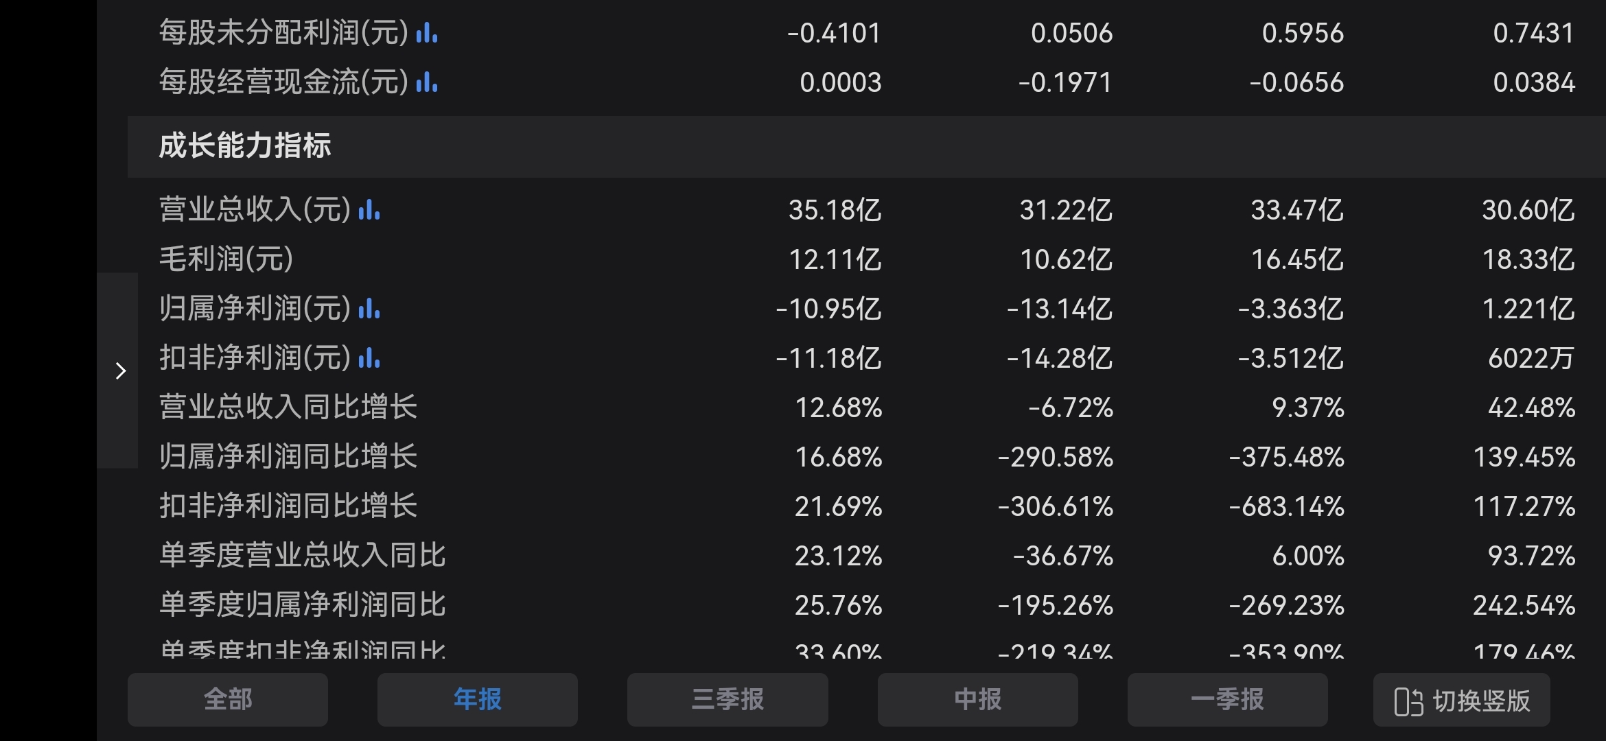This screenshot has height=741, width=1606.
Task: Switch to the 全部 reports tab
Action: [228, 700]
